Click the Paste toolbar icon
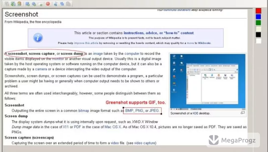This screenshot has width=268, height=152. coord(68,4)
